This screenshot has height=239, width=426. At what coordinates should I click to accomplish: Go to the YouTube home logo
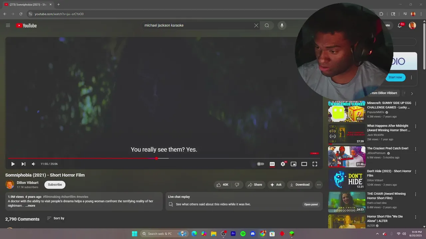click(26, 26)
